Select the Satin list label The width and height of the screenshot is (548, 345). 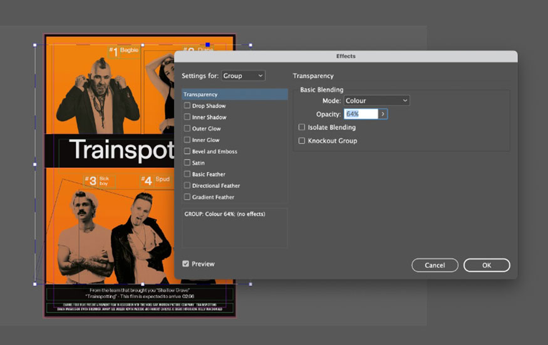pyautogui.click(x=198, y=163)
